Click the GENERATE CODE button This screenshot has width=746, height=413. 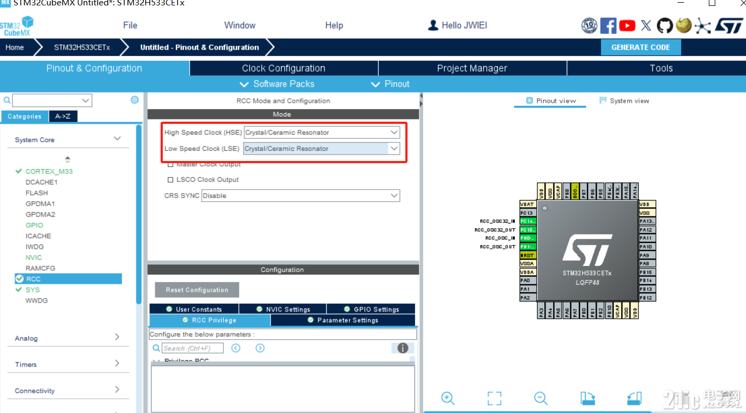point(641,47)
